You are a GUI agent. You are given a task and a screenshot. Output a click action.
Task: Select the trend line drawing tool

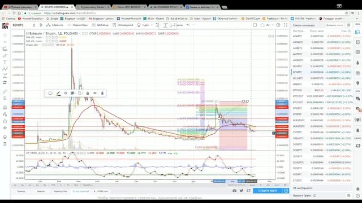5,42
